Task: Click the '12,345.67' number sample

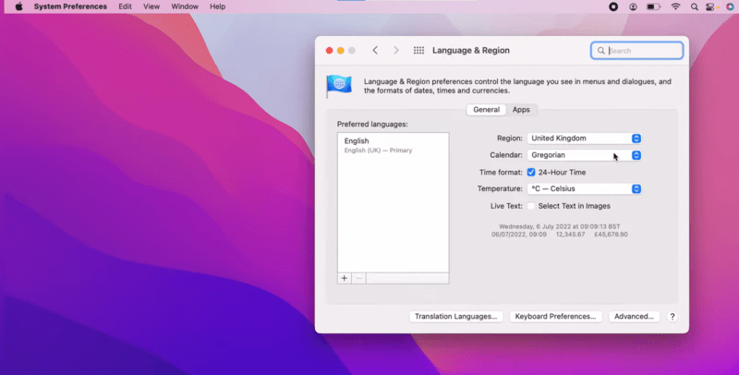Action: click(570, 234)
